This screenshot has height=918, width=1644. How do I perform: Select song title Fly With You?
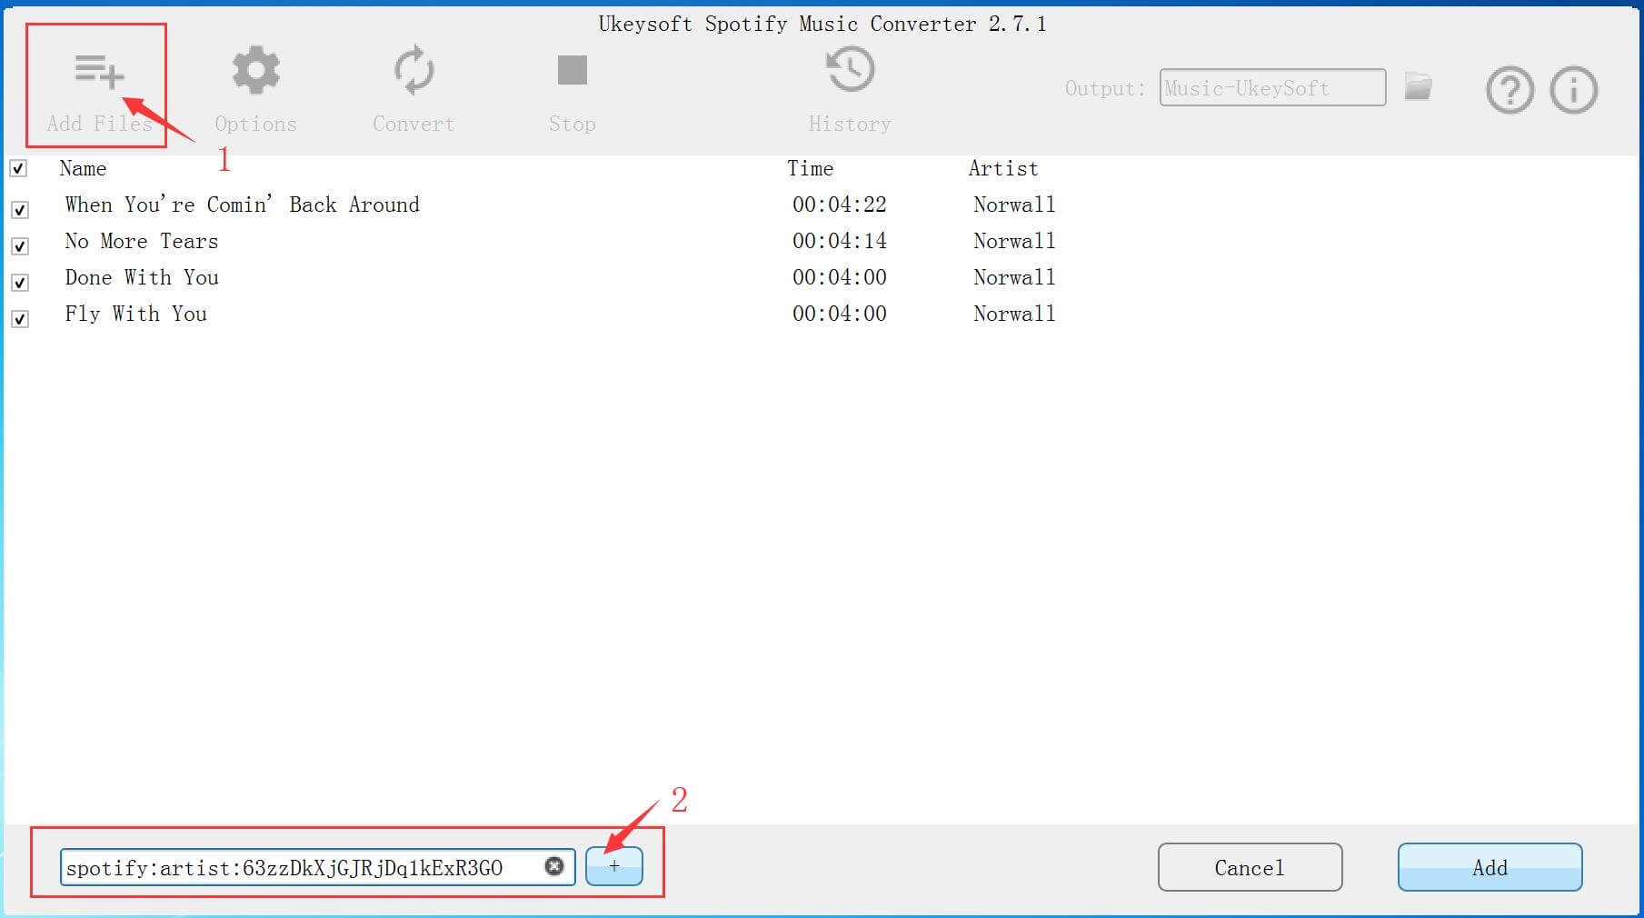tap(136, 314)
